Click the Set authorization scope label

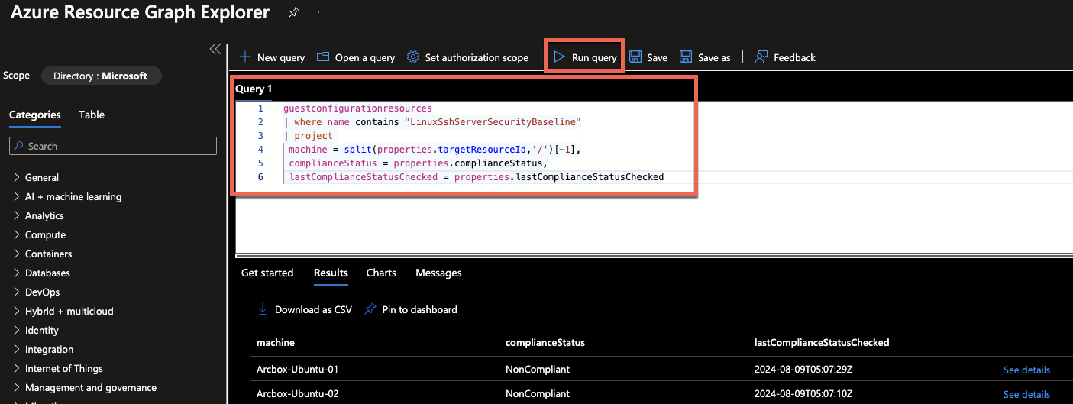[477, 57]
